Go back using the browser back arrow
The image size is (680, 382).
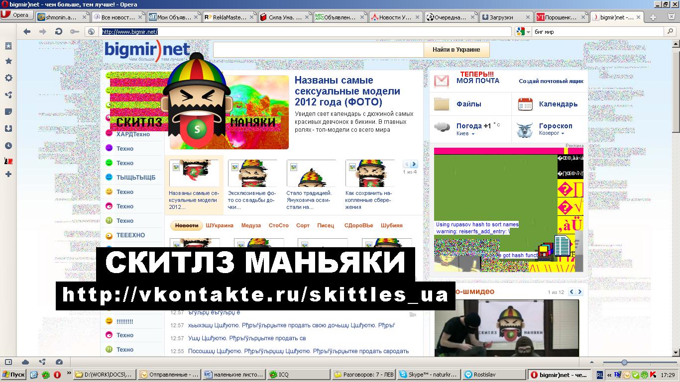(27, 32)
